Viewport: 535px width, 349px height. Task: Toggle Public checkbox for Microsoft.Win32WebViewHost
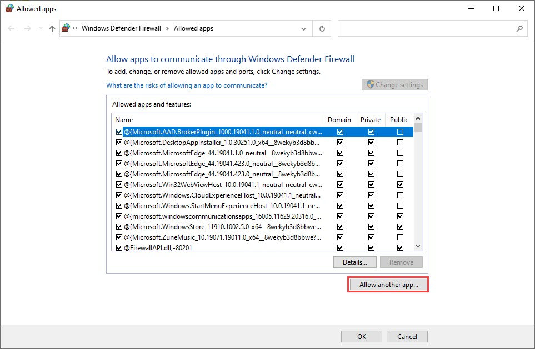point(400,184)
